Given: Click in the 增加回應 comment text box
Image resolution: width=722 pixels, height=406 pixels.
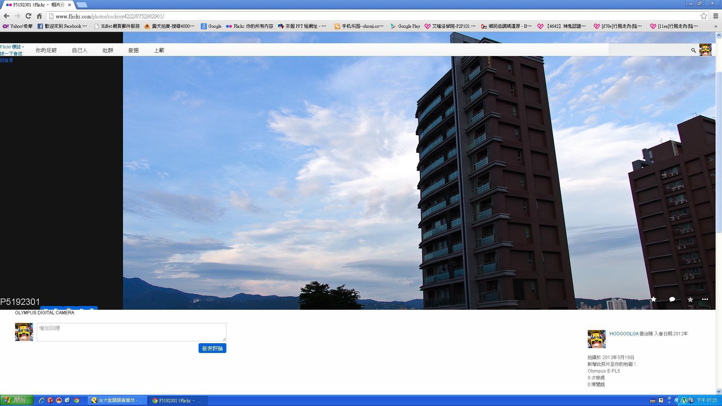Looking at the screenshot, I should [131, 332].
